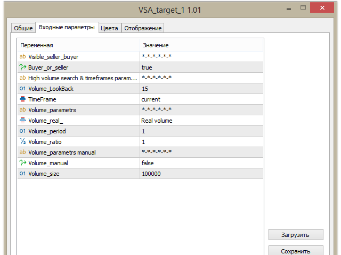This screenshot has height=255, width=341.
Task: Click the enum icon beside TimeFrame
Action: (x=22, y=99)
